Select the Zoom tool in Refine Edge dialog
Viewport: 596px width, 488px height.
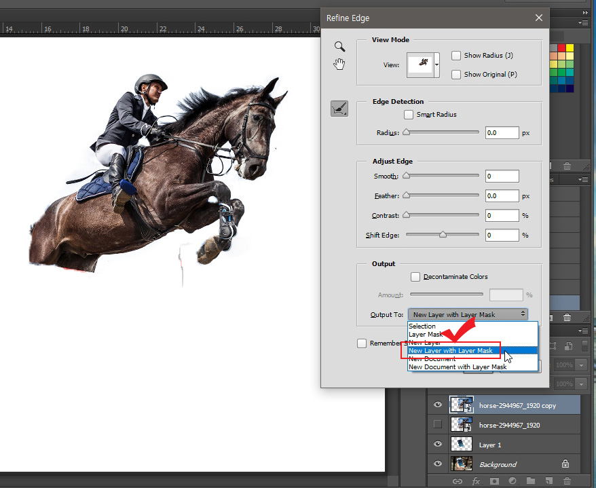coord(339,46)
